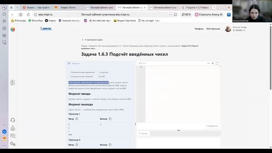Click the 80% zoom indicator

point(186,14)
